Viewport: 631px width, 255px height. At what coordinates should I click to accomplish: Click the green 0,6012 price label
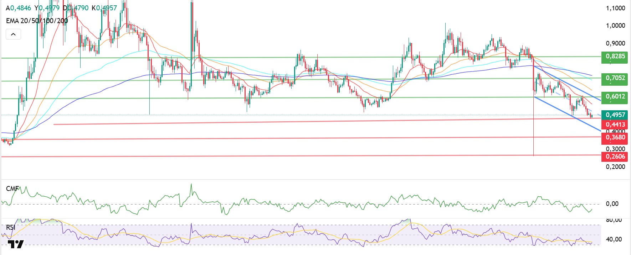614,97
